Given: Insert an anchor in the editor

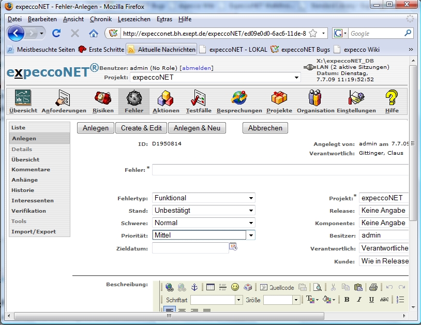Looking at the screenshot, I should (x=194, y=287).
